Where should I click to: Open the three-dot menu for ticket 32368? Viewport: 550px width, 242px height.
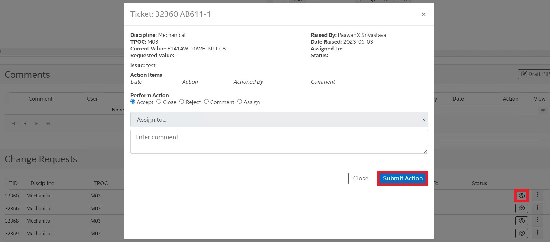point(537,220)
